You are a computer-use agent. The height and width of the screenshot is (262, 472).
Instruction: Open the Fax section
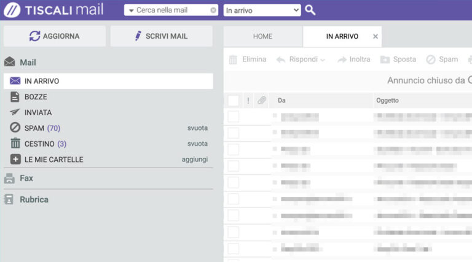26,178
